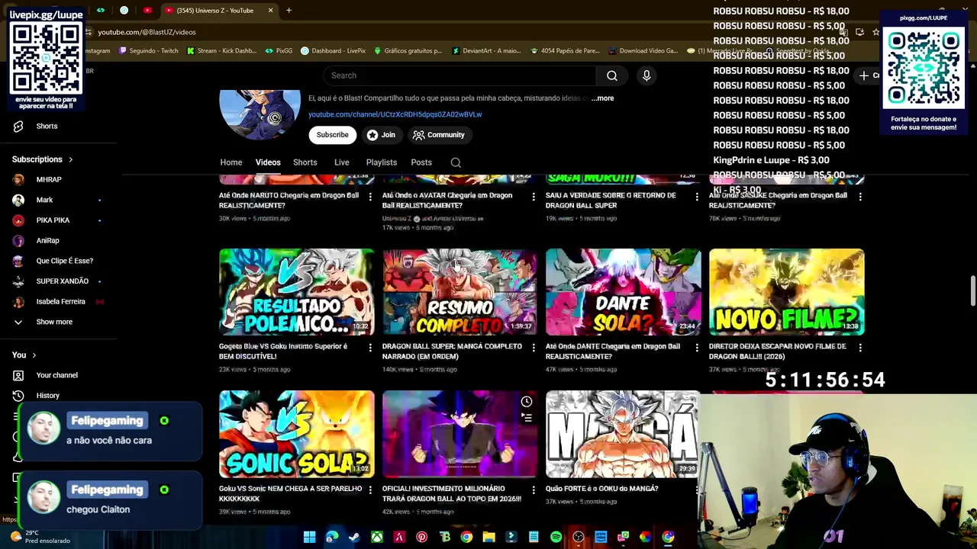Click Watch later clock icon on hovered thumbnail
Viewport: 977px width, 549px height.
click(527, 402)
